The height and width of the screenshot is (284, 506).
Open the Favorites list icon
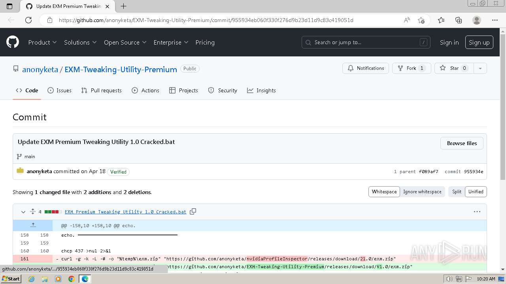(441, 20)
